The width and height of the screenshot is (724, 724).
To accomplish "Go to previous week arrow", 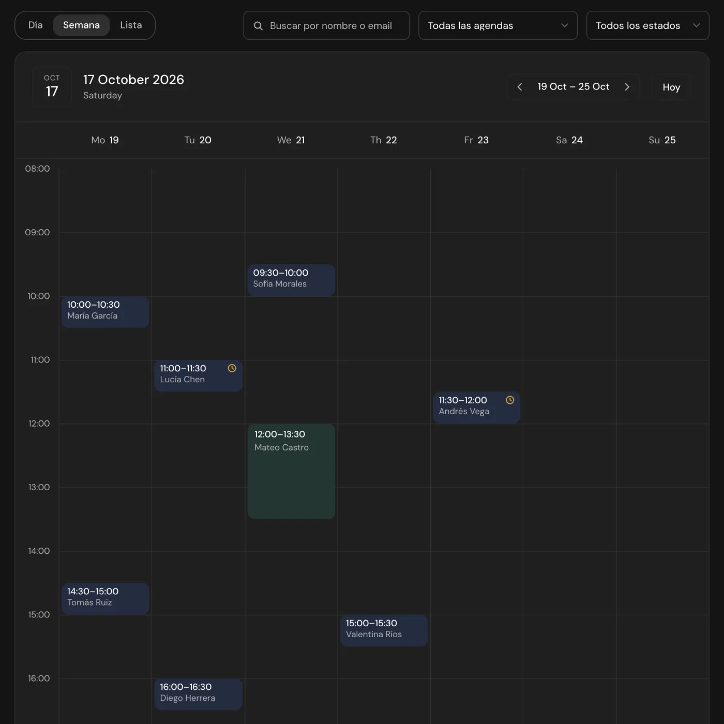I will click(x=520, y=87).
